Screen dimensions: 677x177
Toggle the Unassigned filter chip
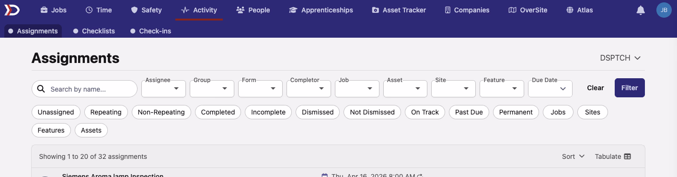pyautogui.click(x=56, y=112)
